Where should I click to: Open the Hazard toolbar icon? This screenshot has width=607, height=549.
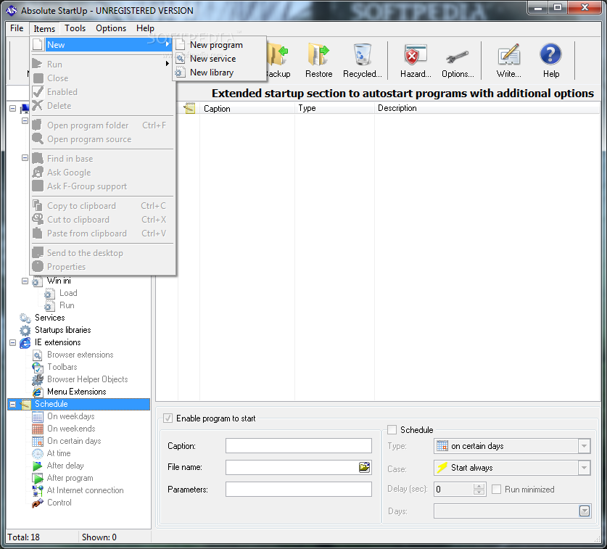click(416, 54)
